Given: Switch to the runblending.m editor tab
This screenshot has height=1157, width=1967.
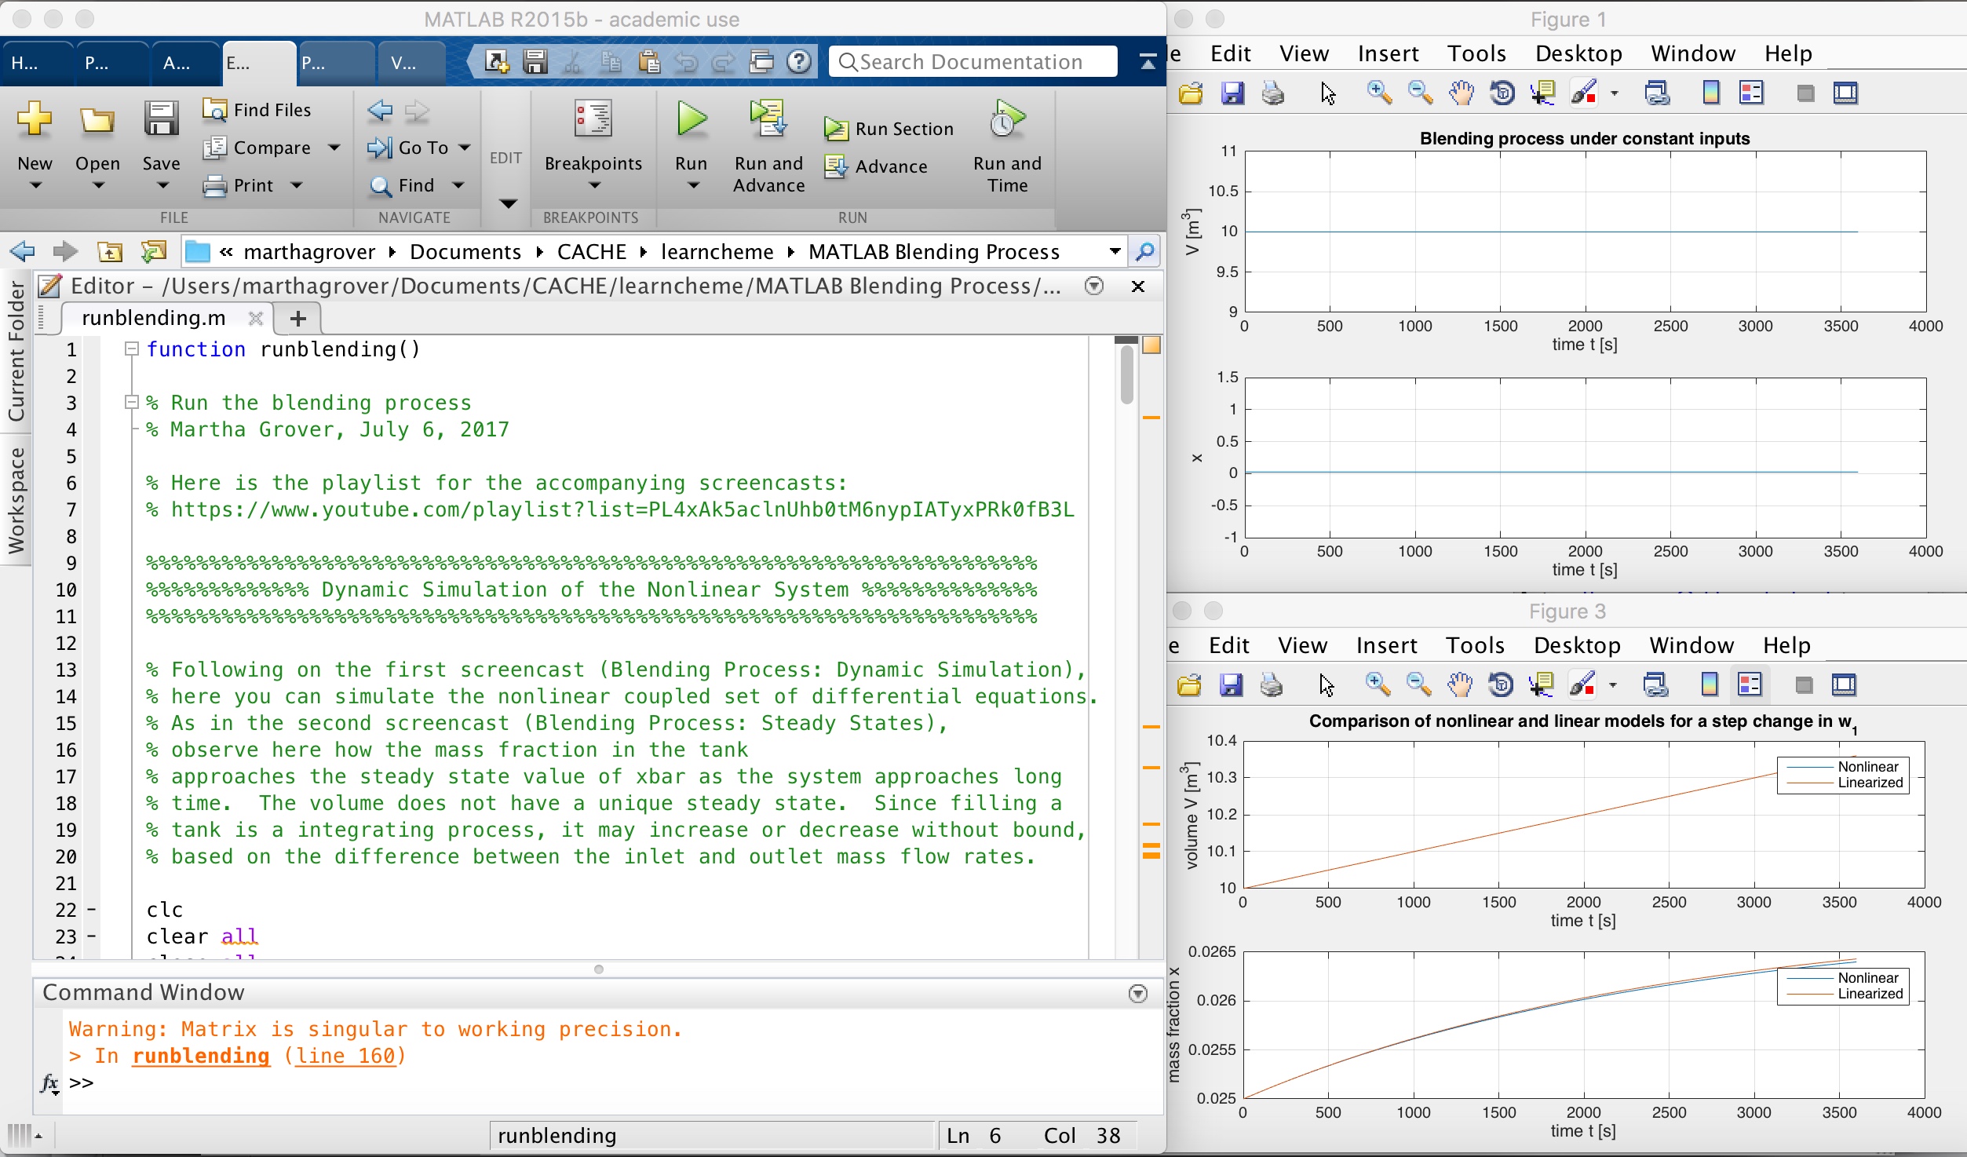Looking at the screenshot, I should pos(154,318).
